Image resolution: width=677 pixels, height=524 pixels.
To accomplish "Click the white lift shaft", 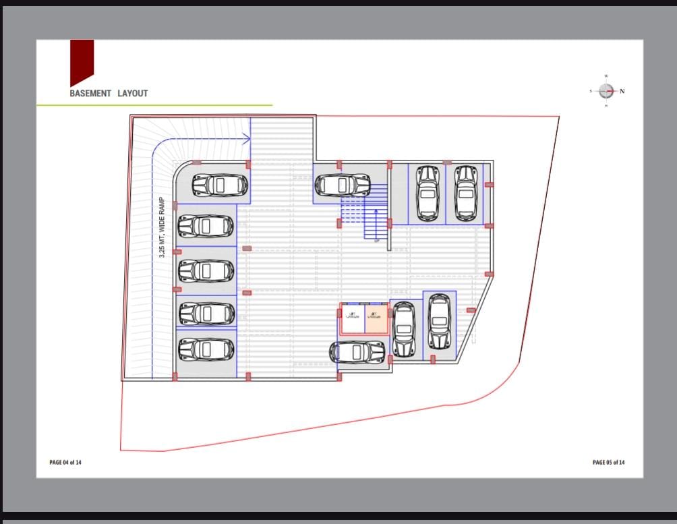I will [x=353, y=318].
